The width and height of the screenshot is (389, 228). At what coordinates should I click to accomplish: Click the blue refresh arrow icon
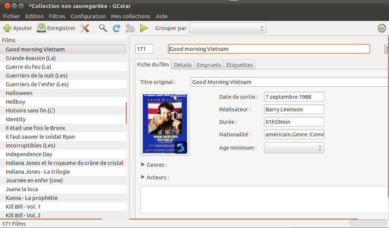coord(117,28)
